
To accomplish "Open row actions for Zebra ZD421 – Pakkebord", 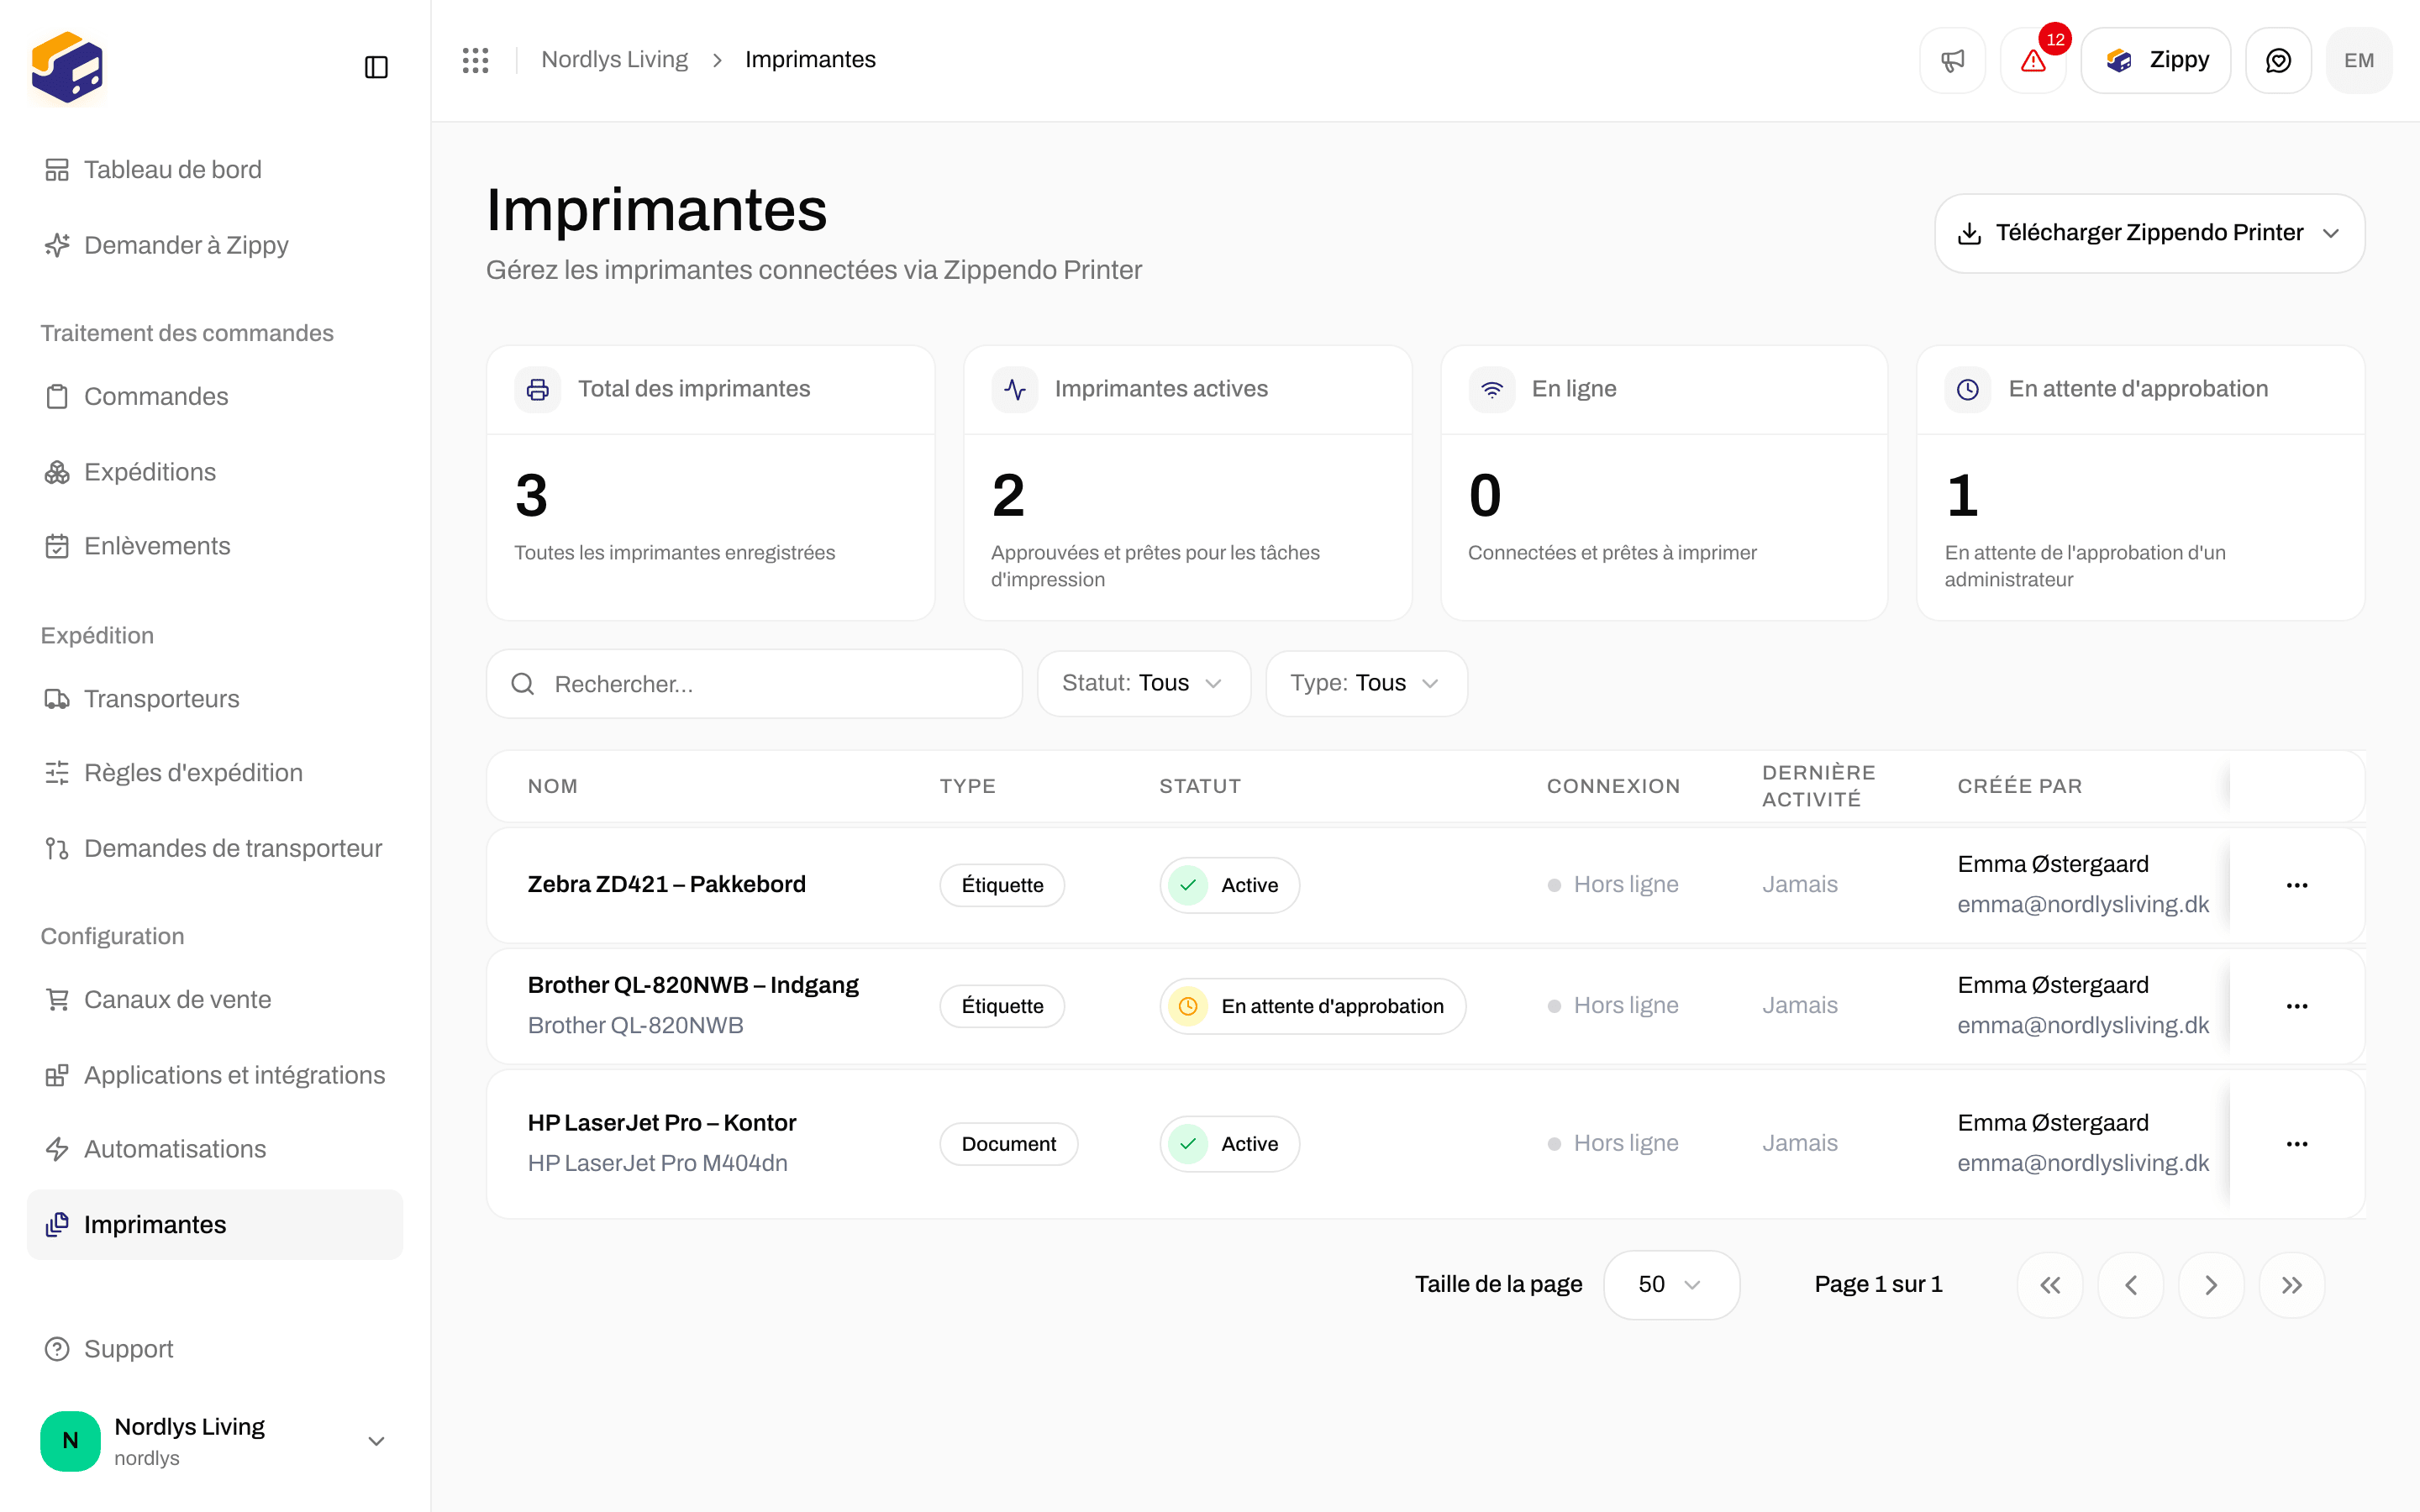I will [x=2297, y=885].
